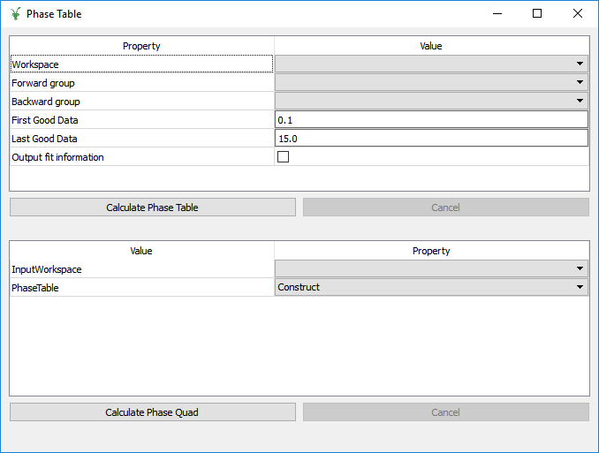
Task: Open the Workspace dropdown
Action: (x=431, y=64)
